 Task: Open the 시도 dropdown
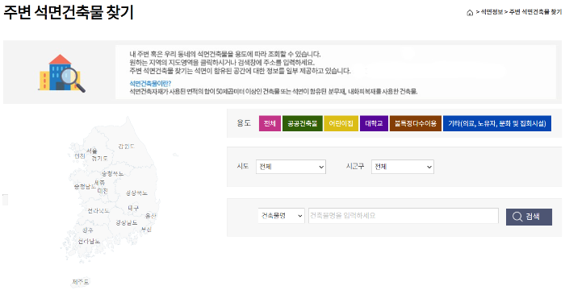[x=291, y=167]
